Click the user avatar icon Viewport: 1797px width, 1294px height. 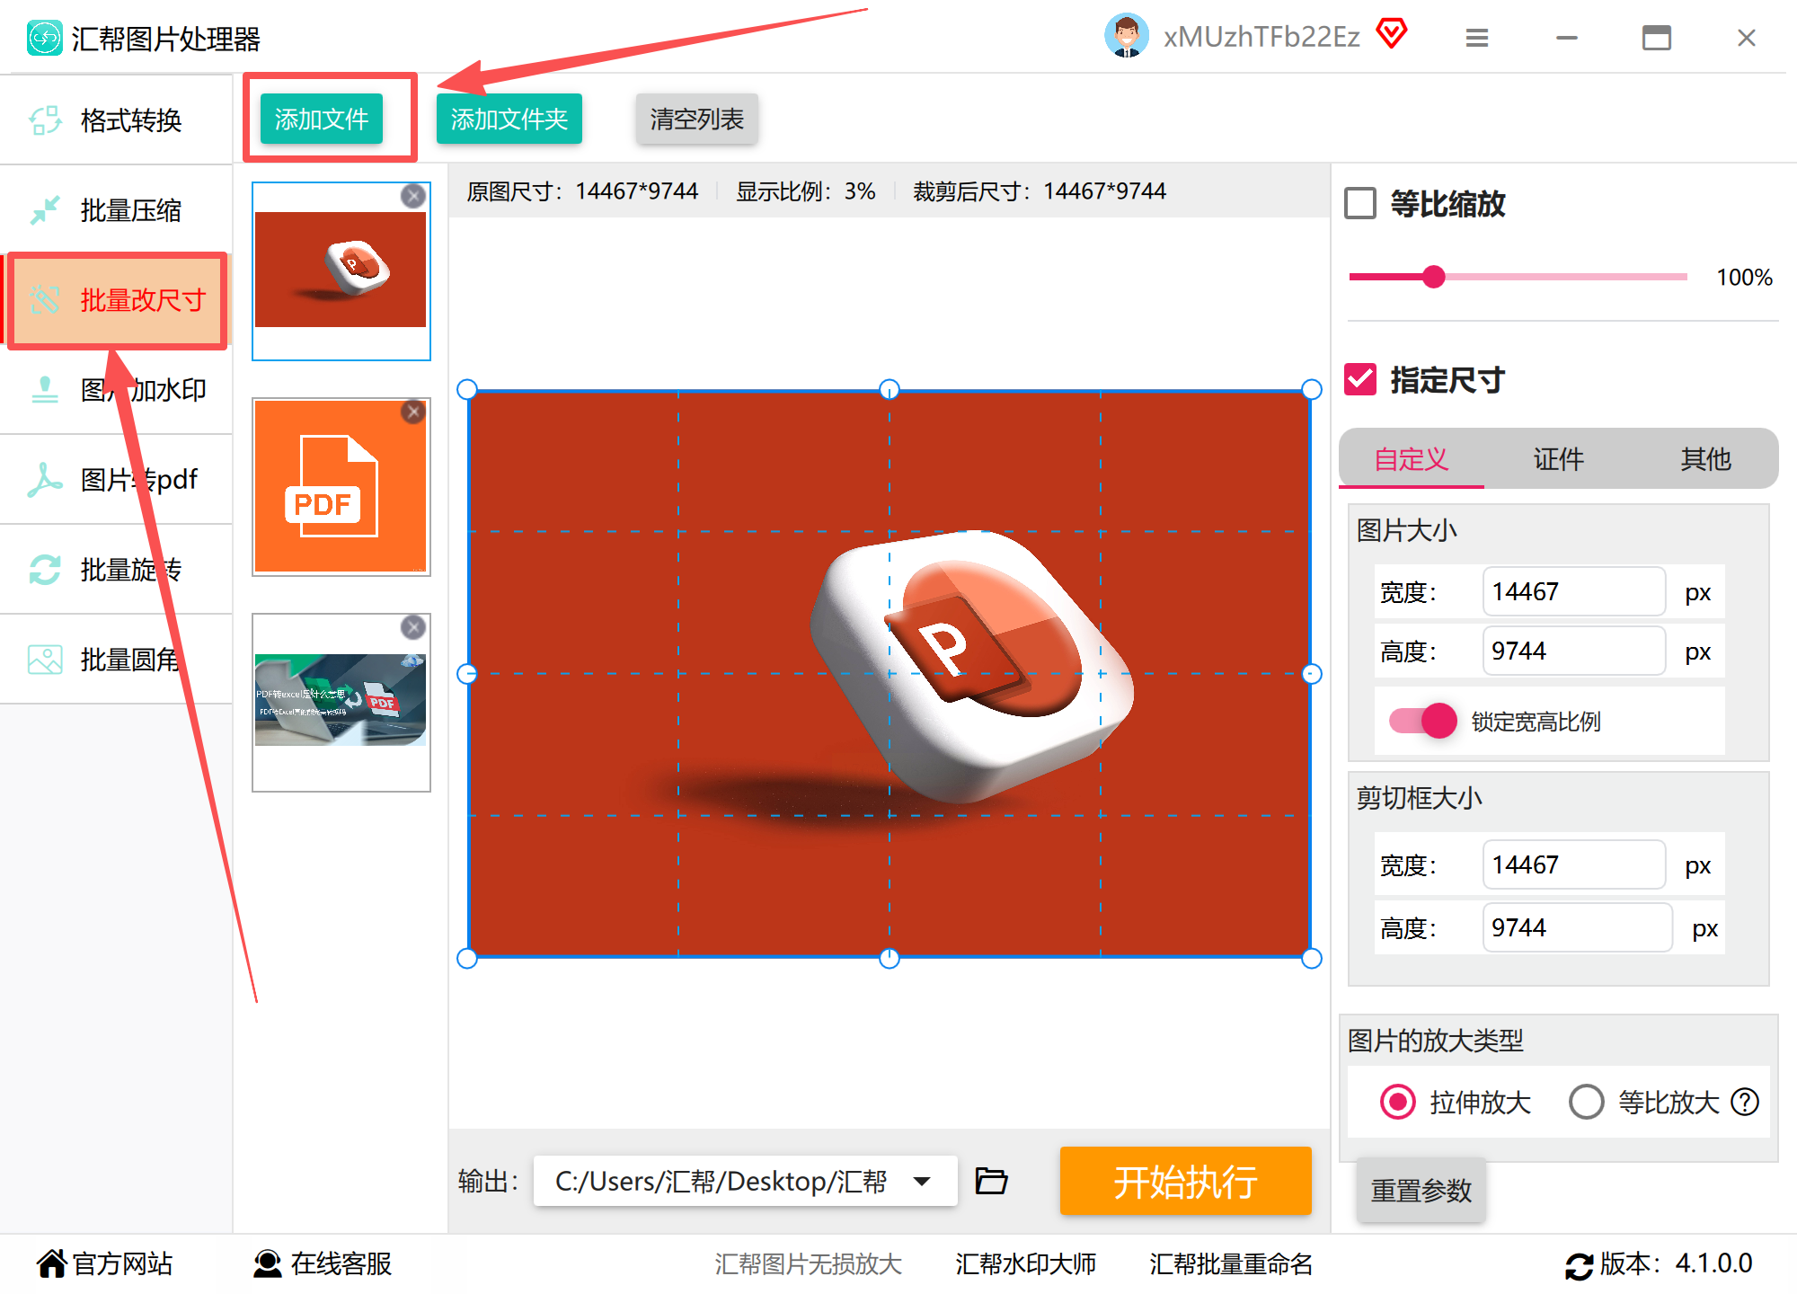pyautogui.click(x=1126, y=36)
